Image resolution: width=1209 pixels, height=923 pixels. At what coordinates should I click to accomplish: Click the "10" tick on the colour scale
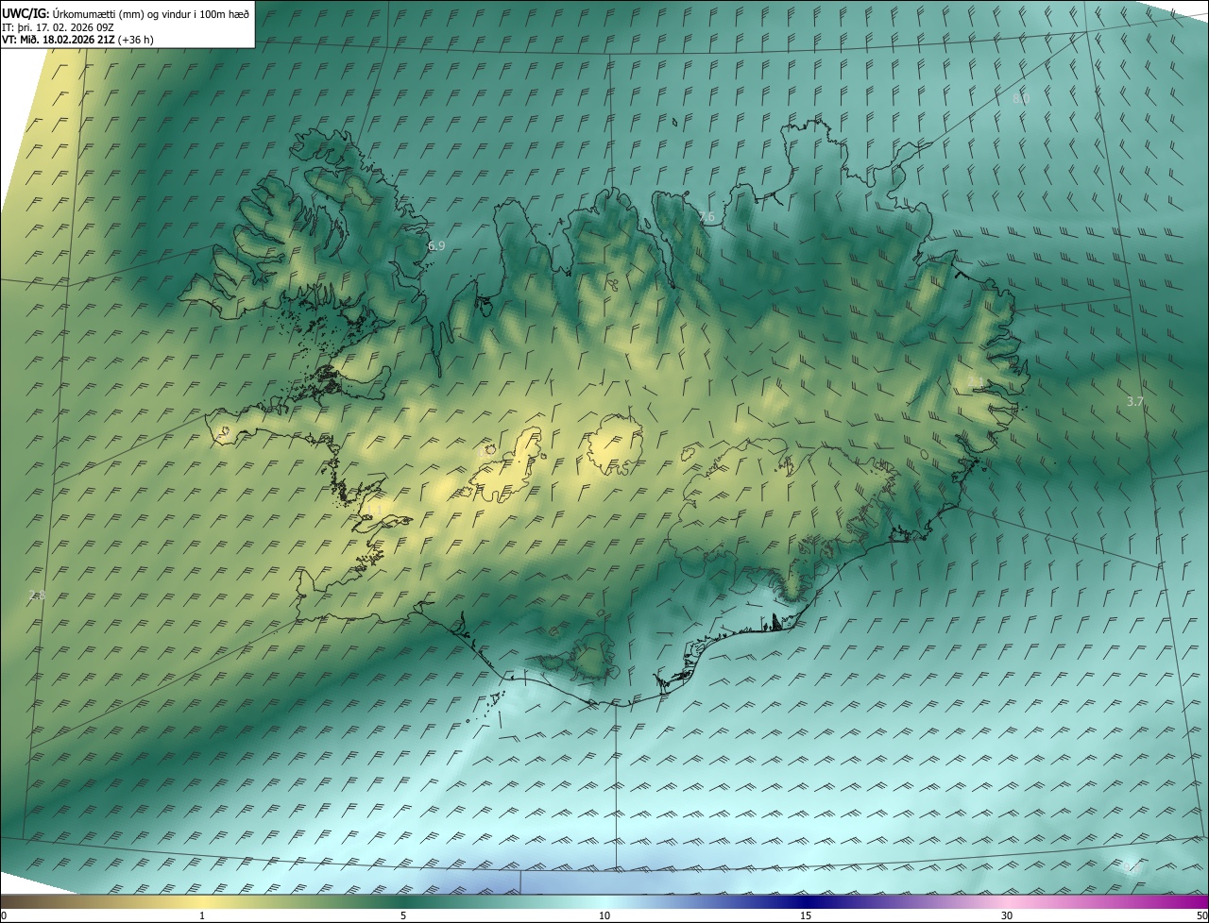click(x=604, y=915)
